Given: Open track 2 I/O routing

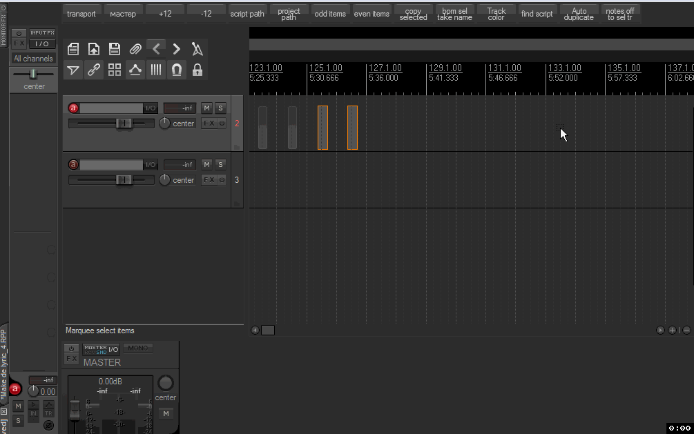Looking at the screenshot, I should pyautogui.click(x=151, y=108).
